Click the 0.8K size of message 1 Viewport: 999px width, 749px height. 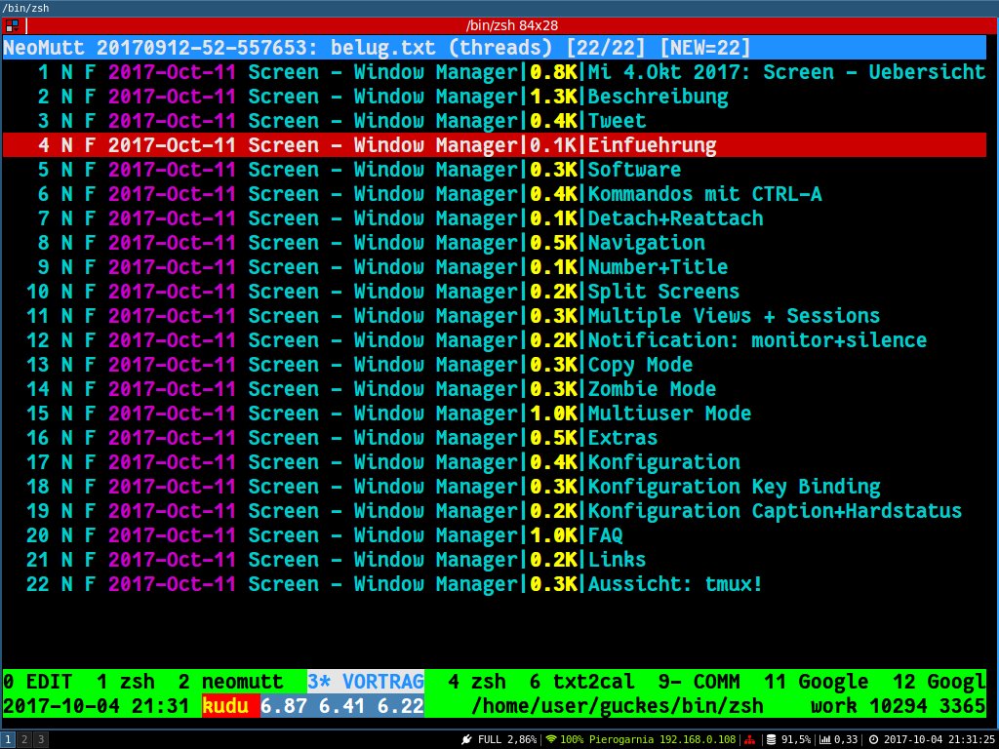(x=553, y=72)
